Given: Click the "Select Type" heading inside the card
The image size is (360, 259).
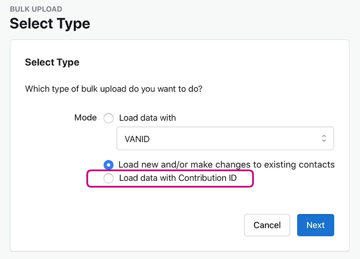Looking at the screenshot, I should 52,62.
